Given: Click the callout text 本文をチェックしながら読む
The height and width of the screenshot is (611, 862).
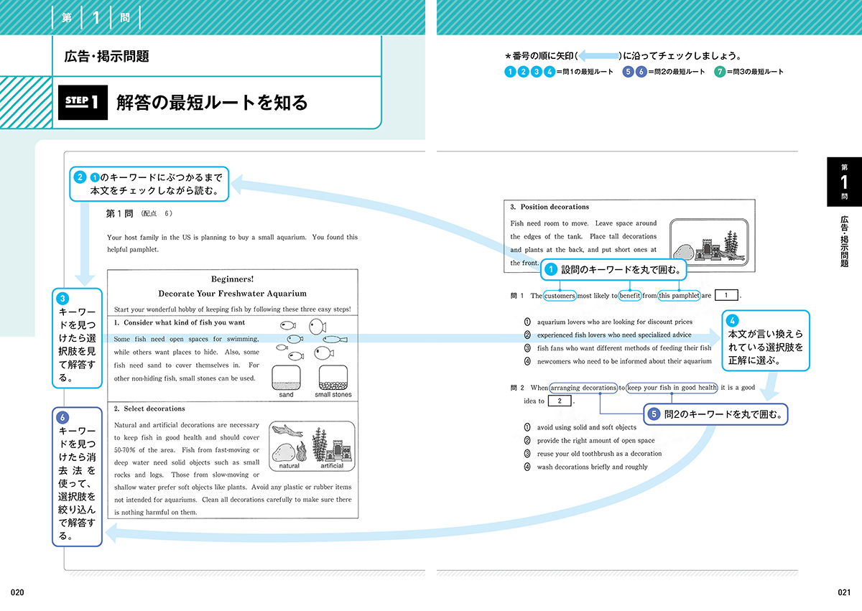Looking at the screenshot, I should point(154,192).
